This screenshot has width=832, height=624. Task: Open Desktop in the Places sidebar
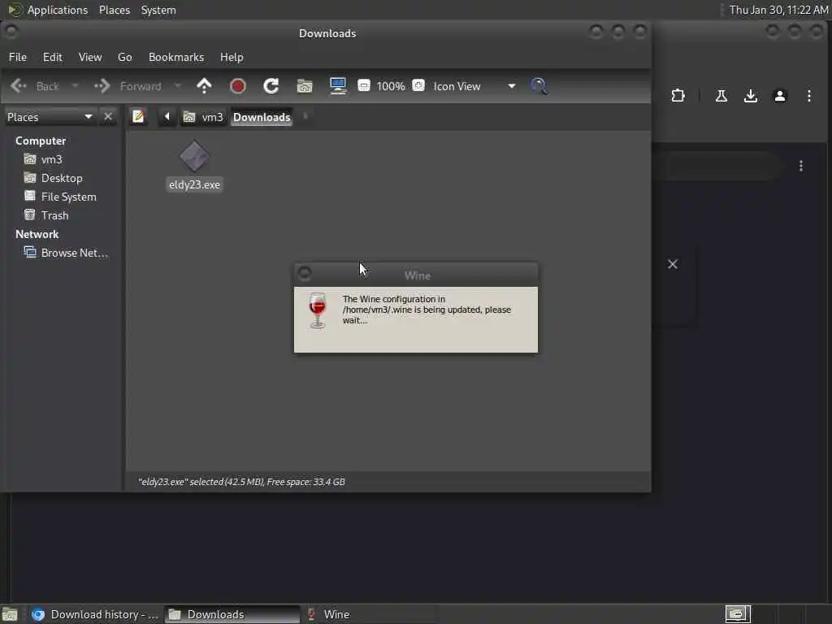click(54, 178)
